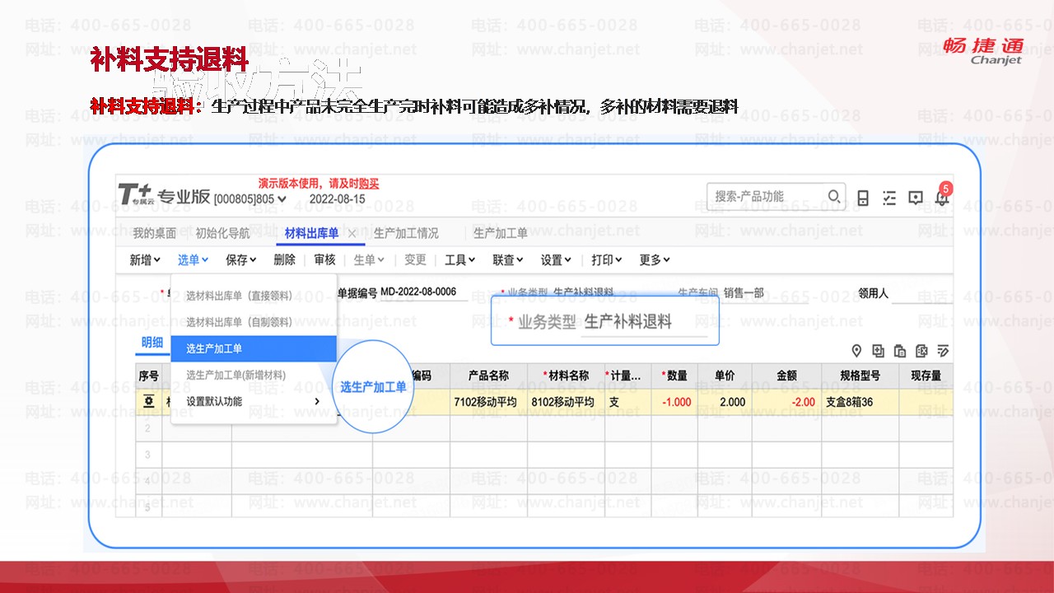1054x593 pixels.
Task: Click the 金额 column header
Action: click(786, 376)
